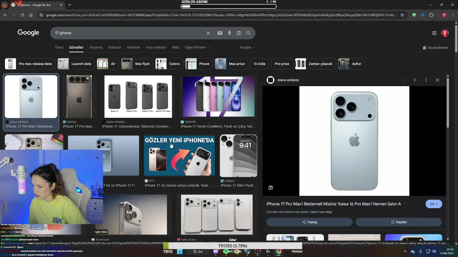Screen dimensions: 458x257
Task: Open Discord from the taskbar
Action: point(215,252)
